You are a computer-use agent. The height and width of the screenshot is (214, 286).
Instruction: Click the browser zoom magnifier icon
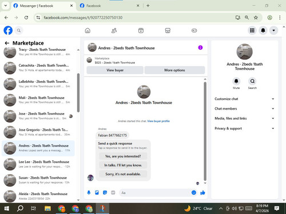[247, 18]
